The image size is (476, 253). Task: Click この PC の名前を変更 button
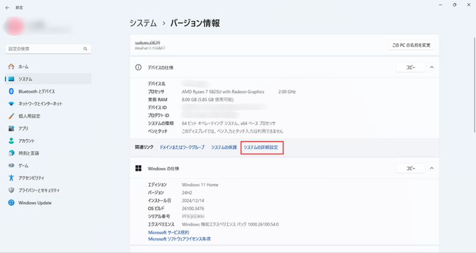pyautogui.click(x=411, y=45)
